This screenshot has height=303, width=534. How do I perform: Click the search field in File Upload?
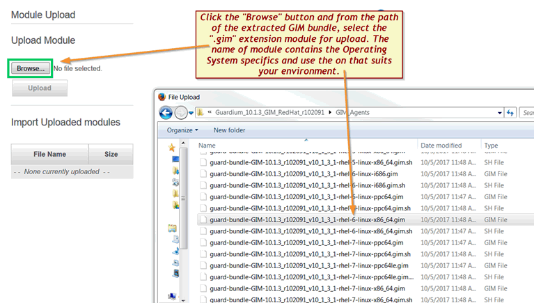[526, 112]
